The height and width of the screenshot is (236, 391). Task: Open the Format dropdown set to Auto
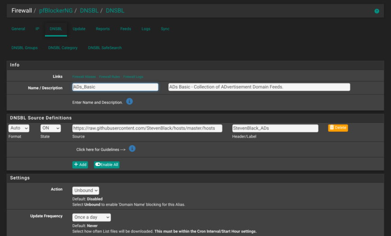tap(19, 128)
